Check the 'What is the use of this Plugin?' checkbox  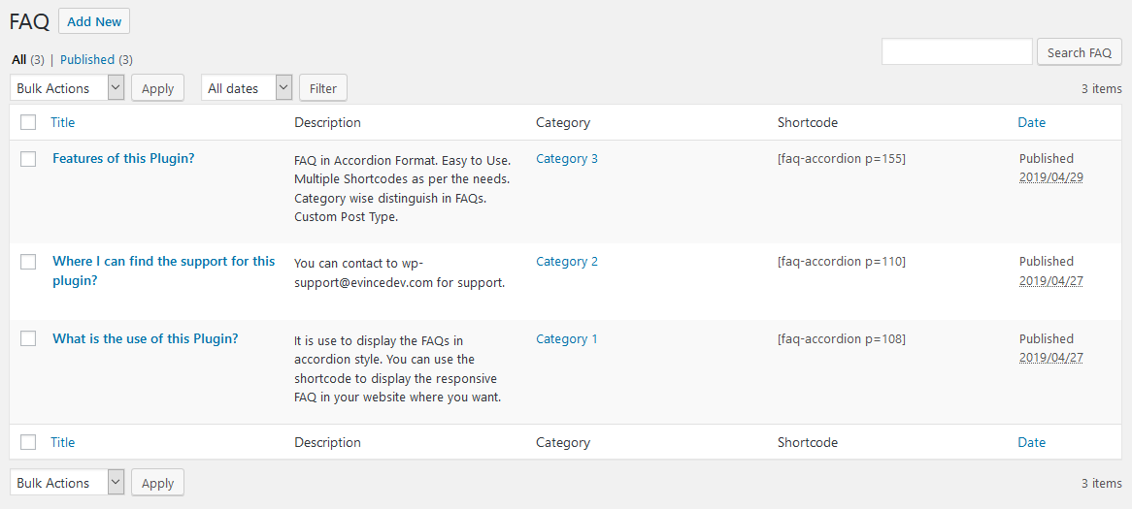(28, 339)
